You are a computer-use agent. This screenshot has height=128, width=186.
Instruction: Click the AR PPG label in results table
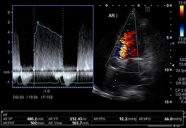tap(99, 119)
